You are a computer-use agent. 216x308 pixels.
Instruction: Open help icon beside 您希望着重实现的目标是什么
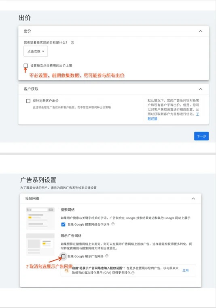coord(72,42)
